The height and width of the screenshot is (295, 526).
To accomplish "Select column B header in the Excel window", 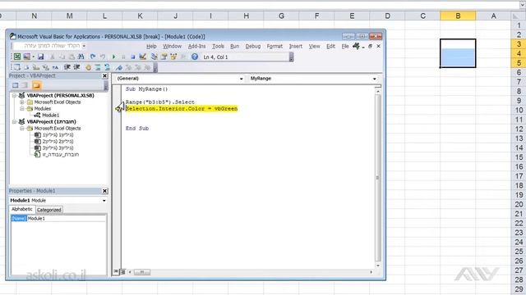I will point(458,16).
